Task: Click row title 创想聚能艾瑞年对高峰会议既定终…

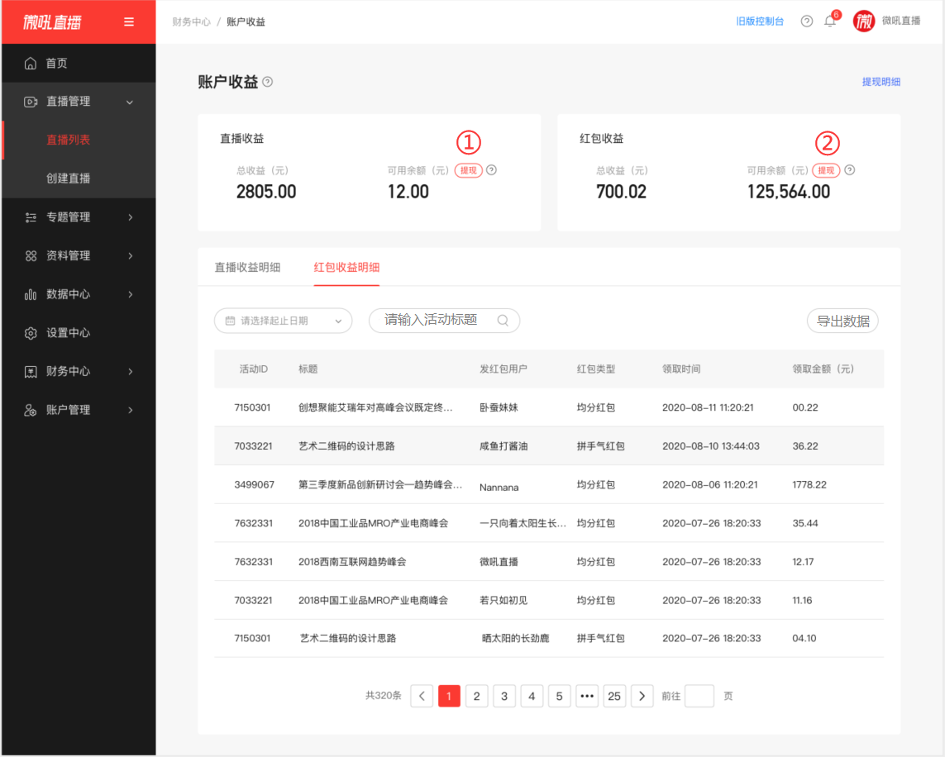Action: point(375,407)
